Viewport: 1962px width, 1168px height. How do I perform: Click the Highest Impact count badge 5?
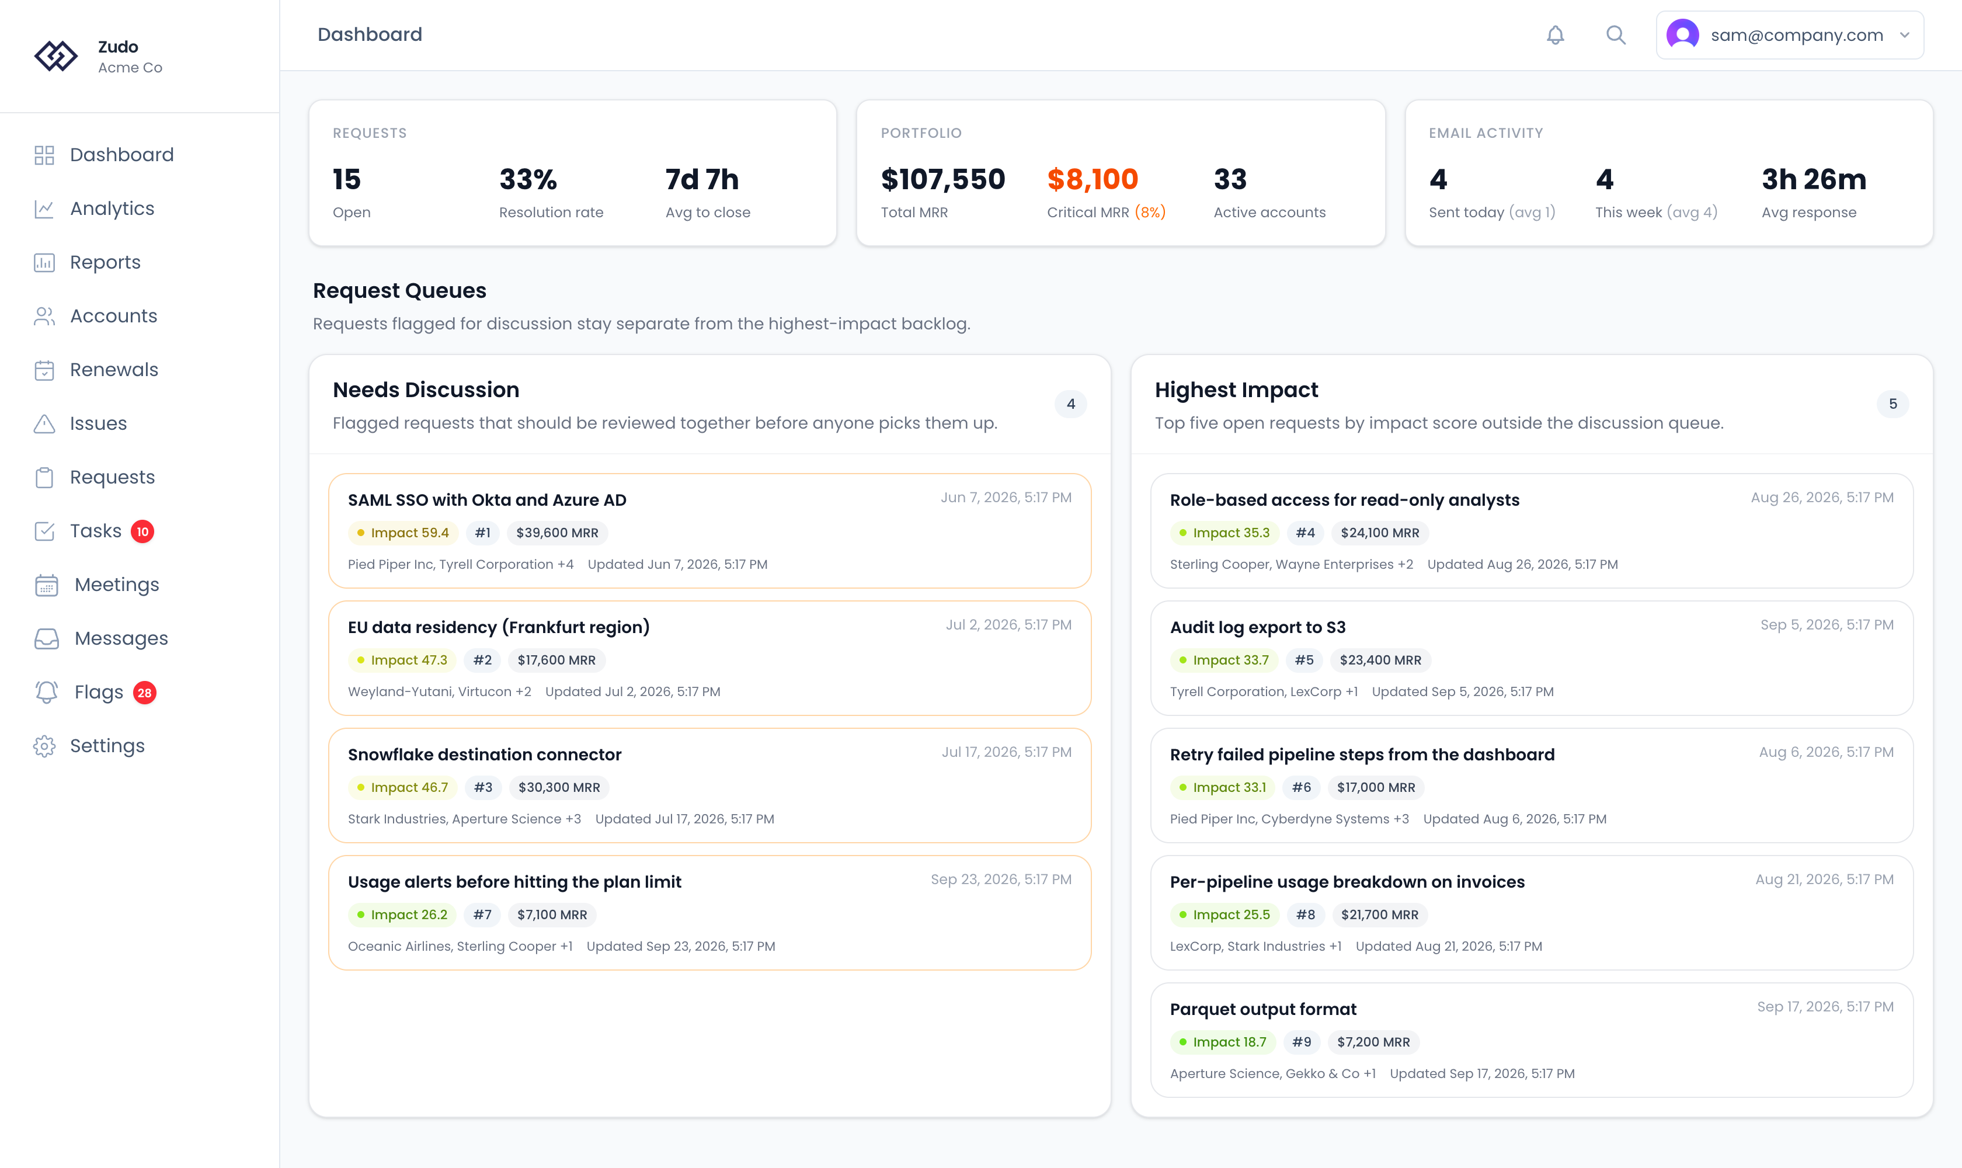(1893, 404)
